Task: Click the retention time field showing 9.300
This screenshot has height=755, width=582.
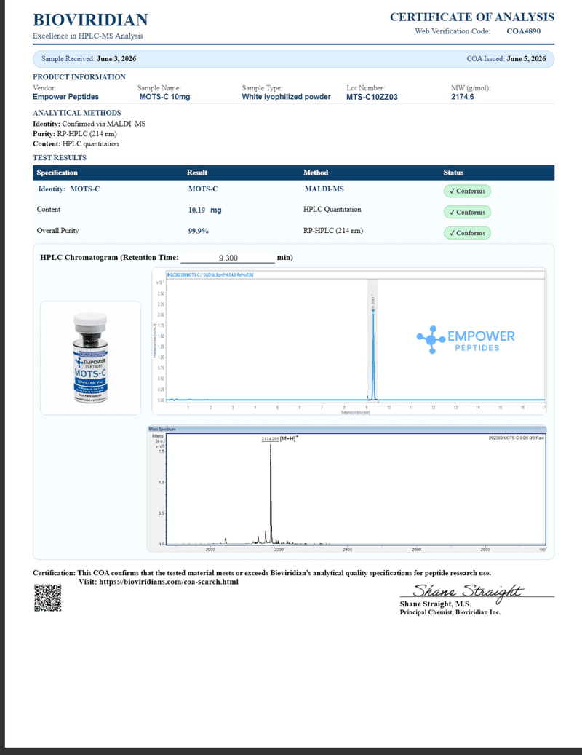Action: point(228,258)
